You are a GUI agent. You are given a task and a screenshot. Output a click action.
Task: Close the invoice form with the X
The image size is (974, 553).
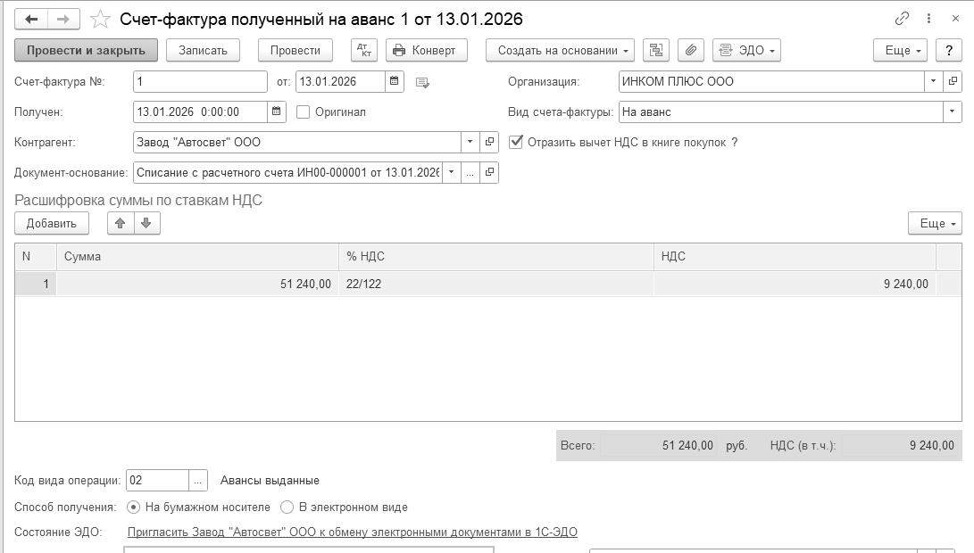point(955,19)
